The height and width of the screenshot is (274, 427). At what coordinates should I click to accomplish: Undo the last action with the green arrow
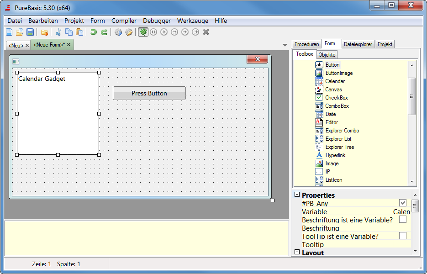94,32
